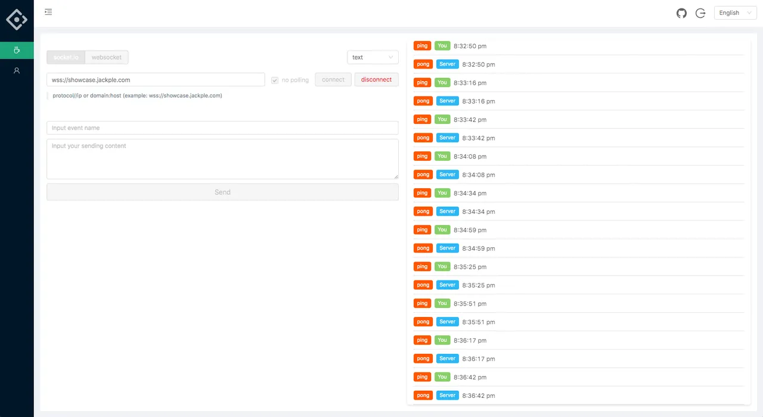Click the ping tag at 8:34:59 pm
Image resolution: width=763 pixels, height=417 pixels.
pyautogui.click(x=423, y=230)
